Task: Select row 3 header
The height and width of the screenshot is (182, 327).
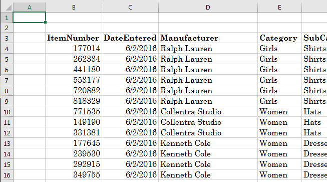Action: click(7, 38)
